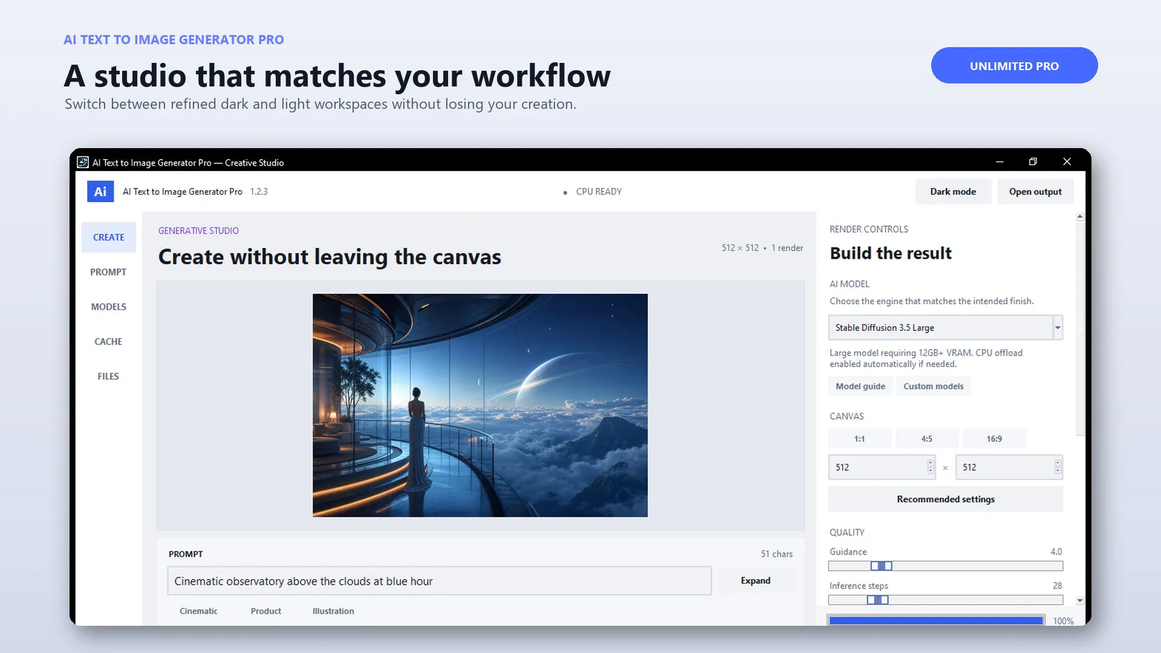The image size is (1161, 653).
Task: Click the 100% progress label
Action: [x=1063, y=621]
